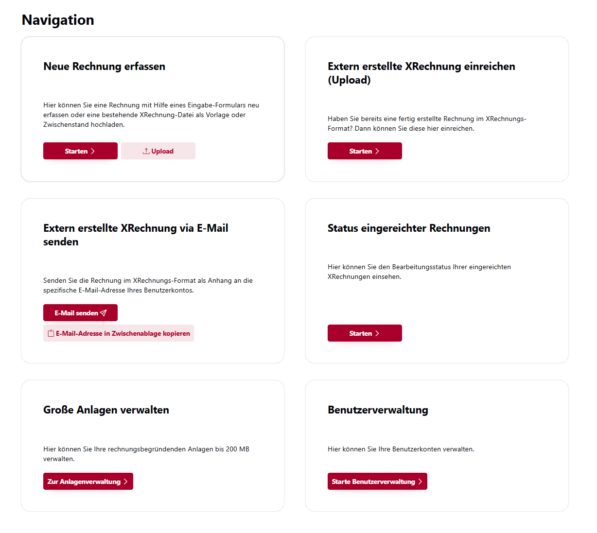This screenshot has width=597, height=533.
Task: Click the chevron on Starten under Neue Rechnung erfassen
Action: (x=93, y=151)
